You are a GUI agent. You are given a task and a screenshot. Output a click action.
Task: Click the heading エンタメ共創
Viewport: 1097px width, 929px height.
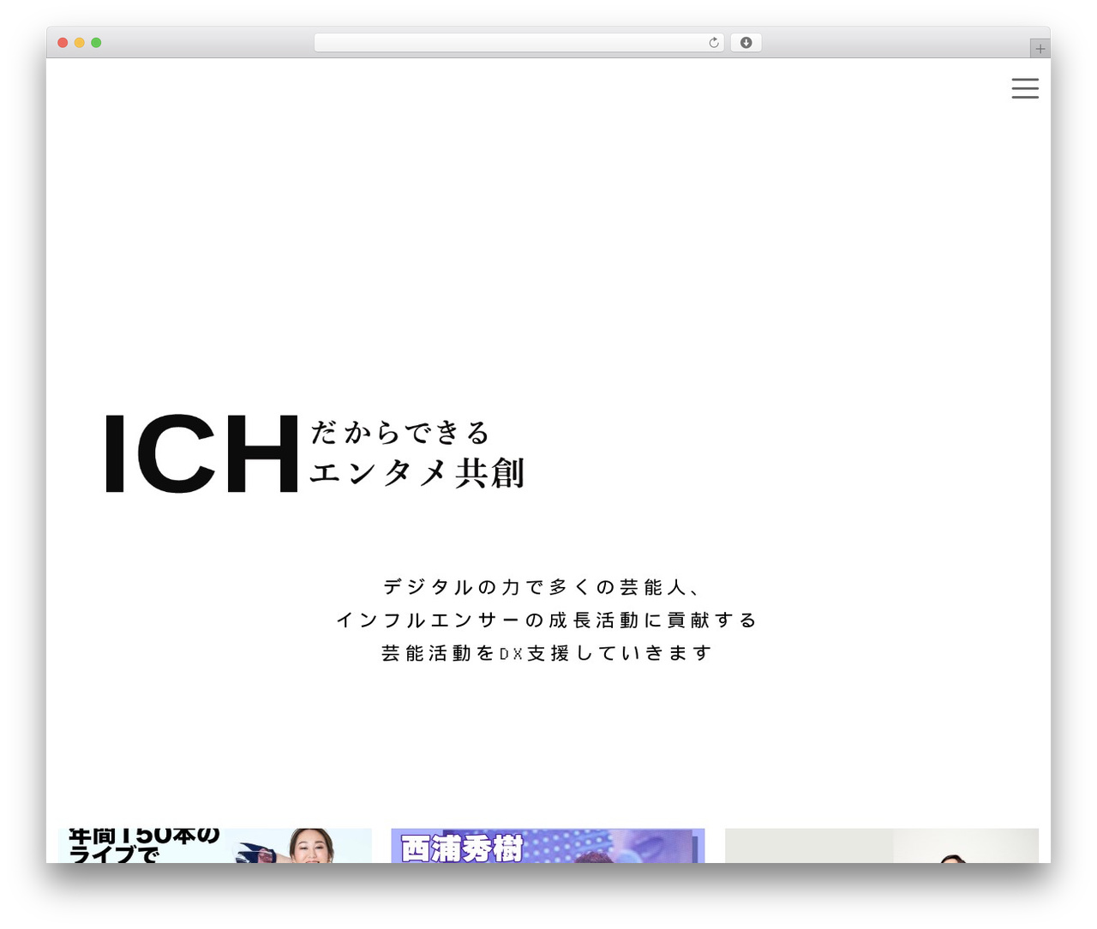417,473
